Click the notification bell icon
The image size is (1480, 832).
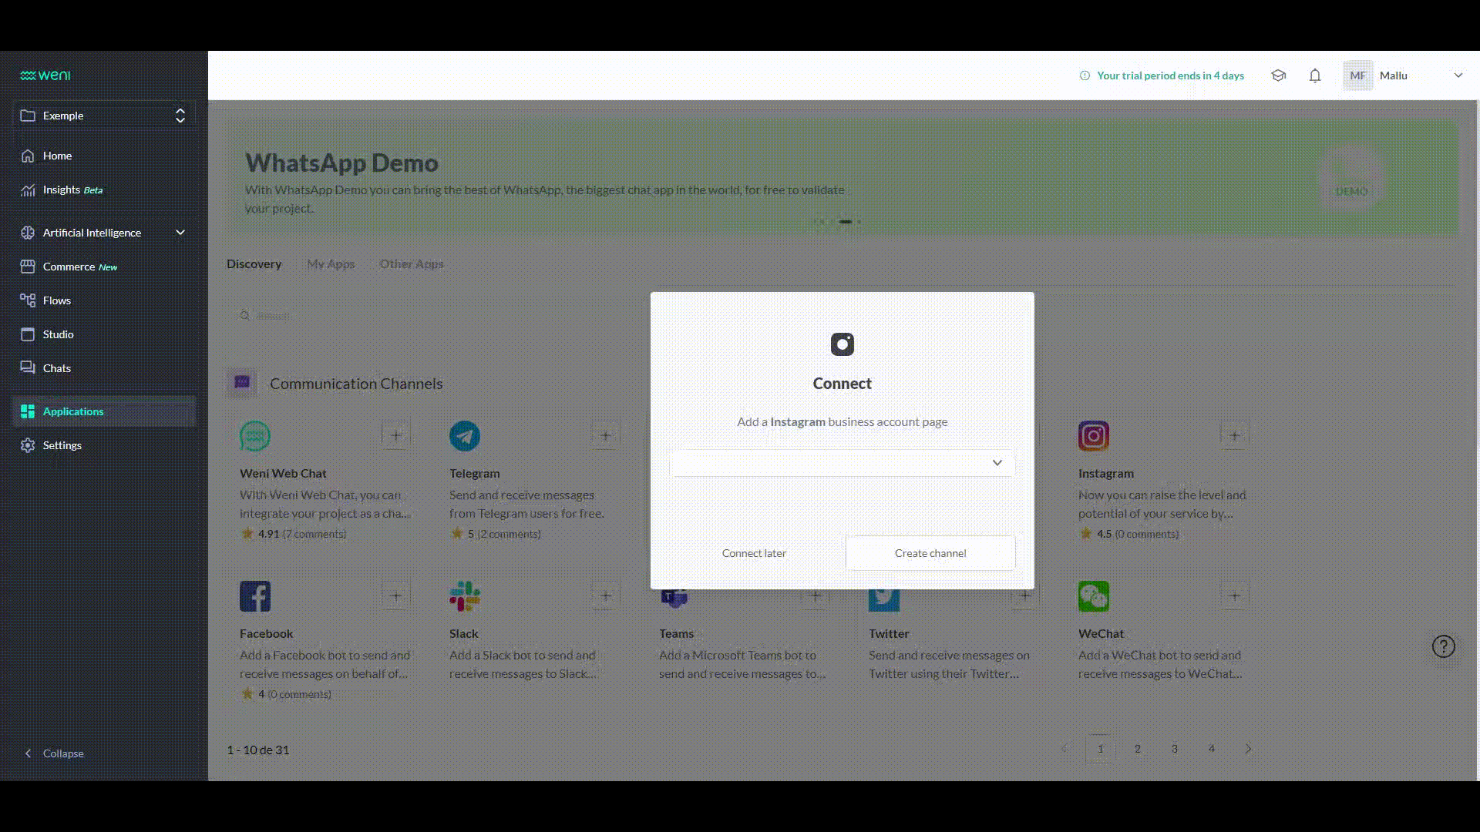1315,75
